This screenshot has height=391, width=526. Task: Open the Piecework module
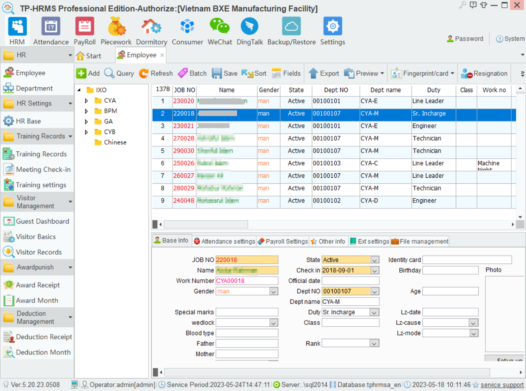pos(116,31)
